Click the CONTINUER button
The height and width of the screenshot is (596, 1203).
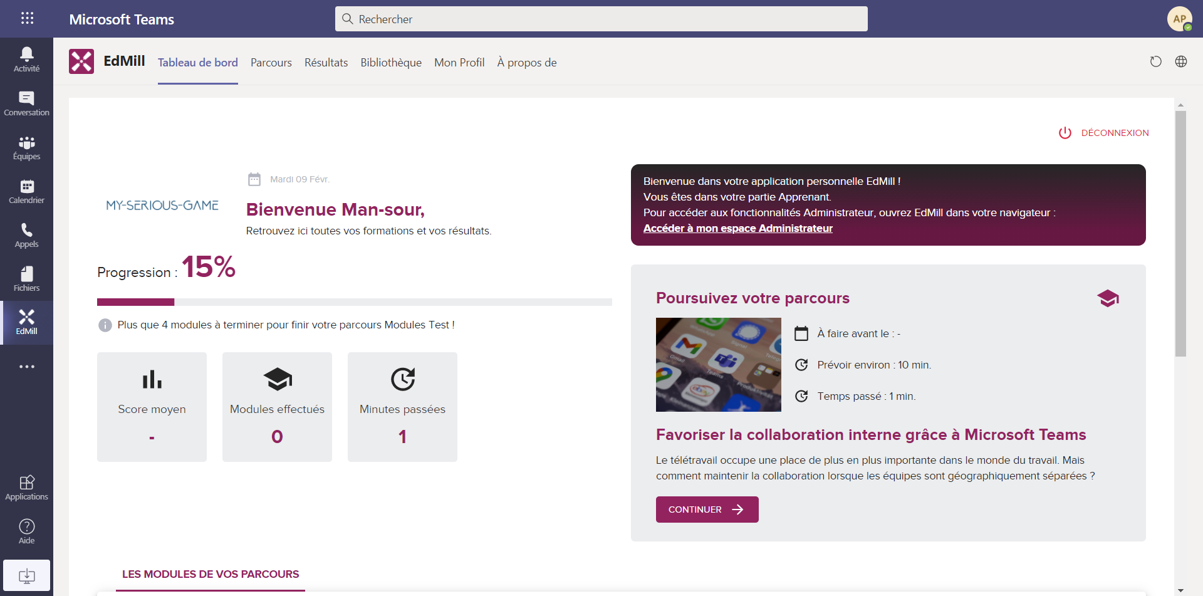[707, 510]
